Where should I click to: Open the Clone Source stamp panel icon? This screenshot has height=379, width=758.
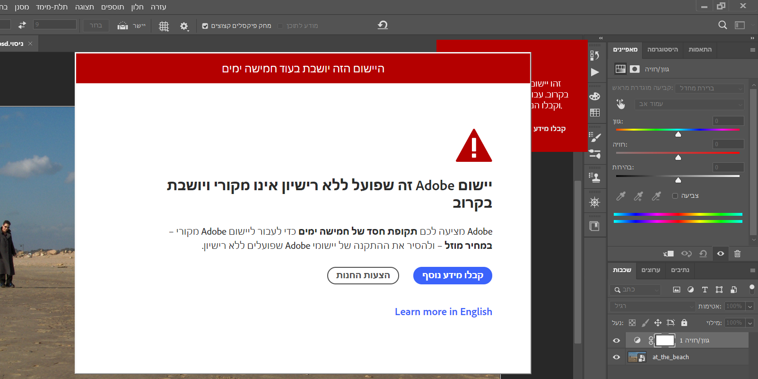(x=595, y=177)
